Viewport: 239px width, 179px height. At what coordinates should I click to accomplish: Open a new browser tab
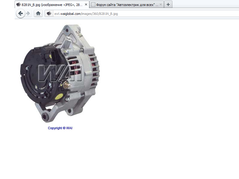(168, 4)
